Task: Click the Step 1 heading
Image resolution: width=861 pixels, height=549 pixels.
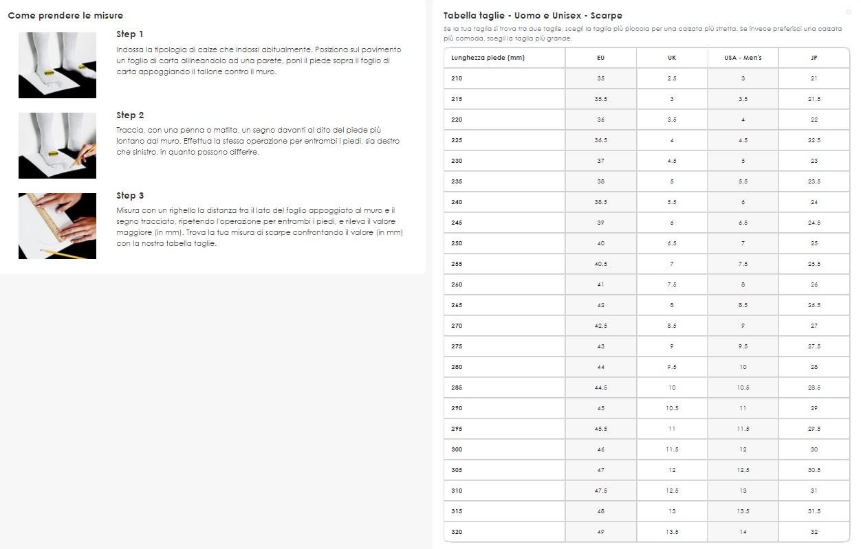Action: 130,34
